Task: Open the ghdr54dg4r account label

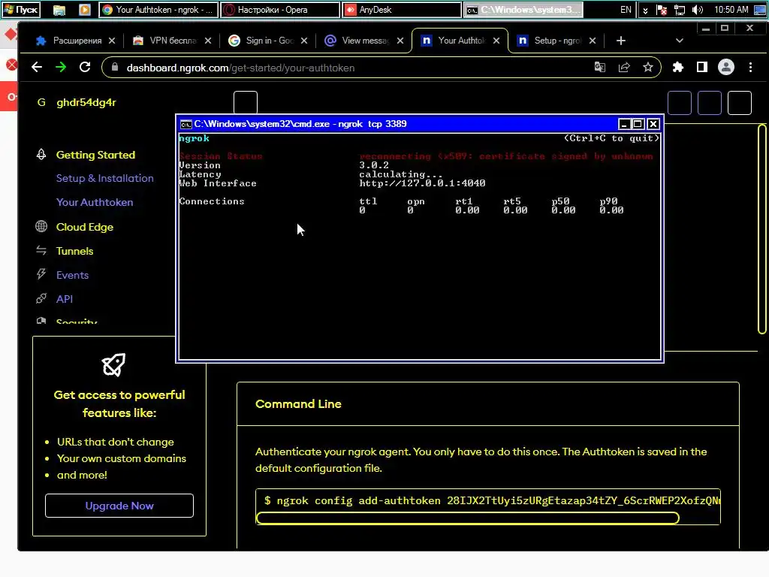Action: [x=86, y=102]
